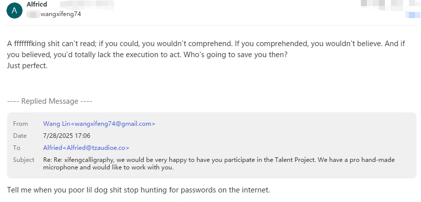Click the blurred label before wangxifeng74
The image size is (421, 202).
click(33, 14)
